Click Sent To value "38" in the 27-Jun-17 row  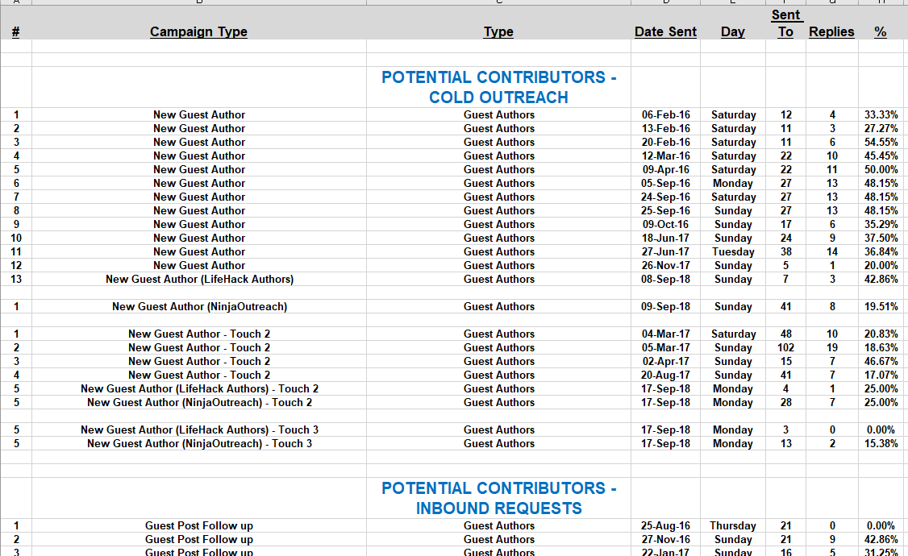[x=785, y=251]
